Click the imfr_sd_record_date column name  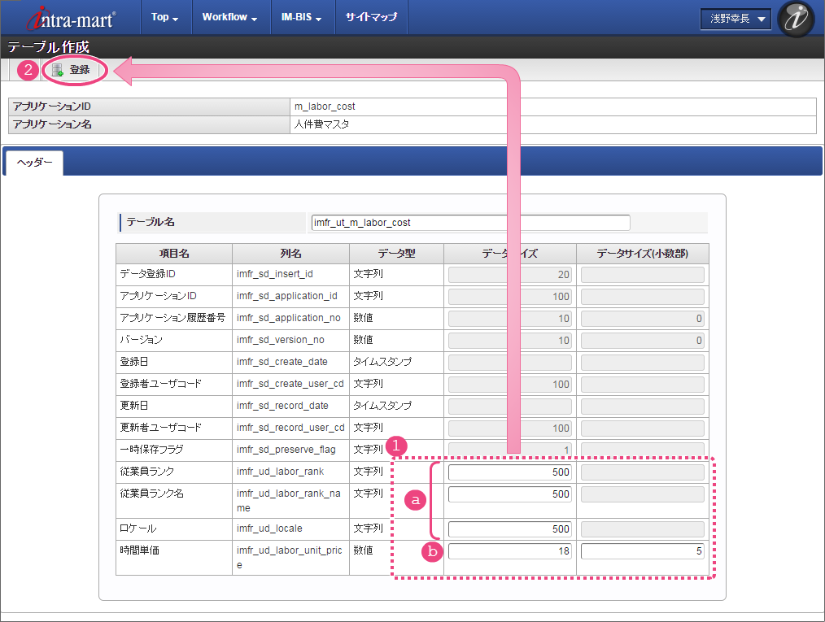pos(282,406)
